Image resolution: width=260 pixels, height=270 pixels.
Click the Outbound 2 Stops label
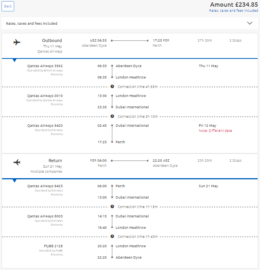[x=235, y=40]
